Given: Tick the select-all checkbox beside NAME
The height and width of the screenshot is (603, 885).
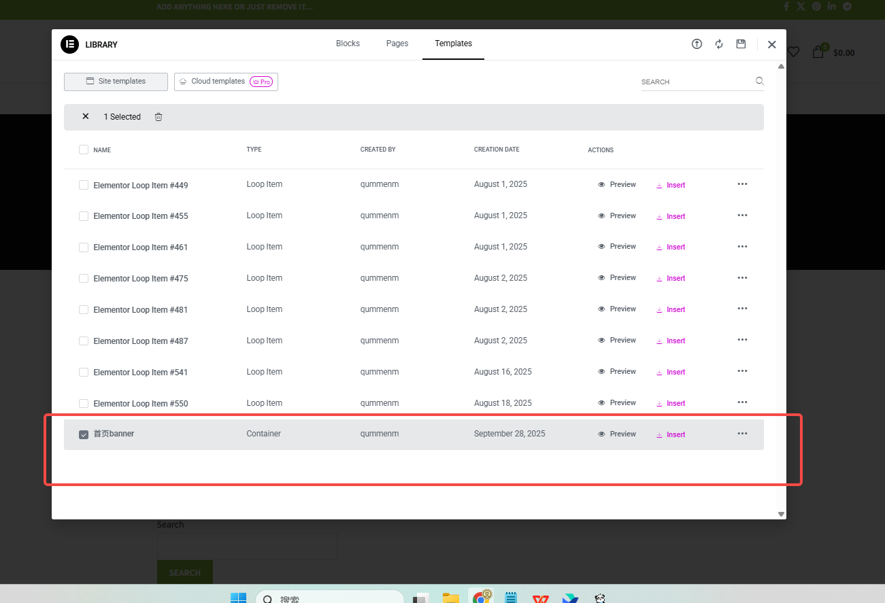Looking at the screenshot, I should [x=84, y=150].
